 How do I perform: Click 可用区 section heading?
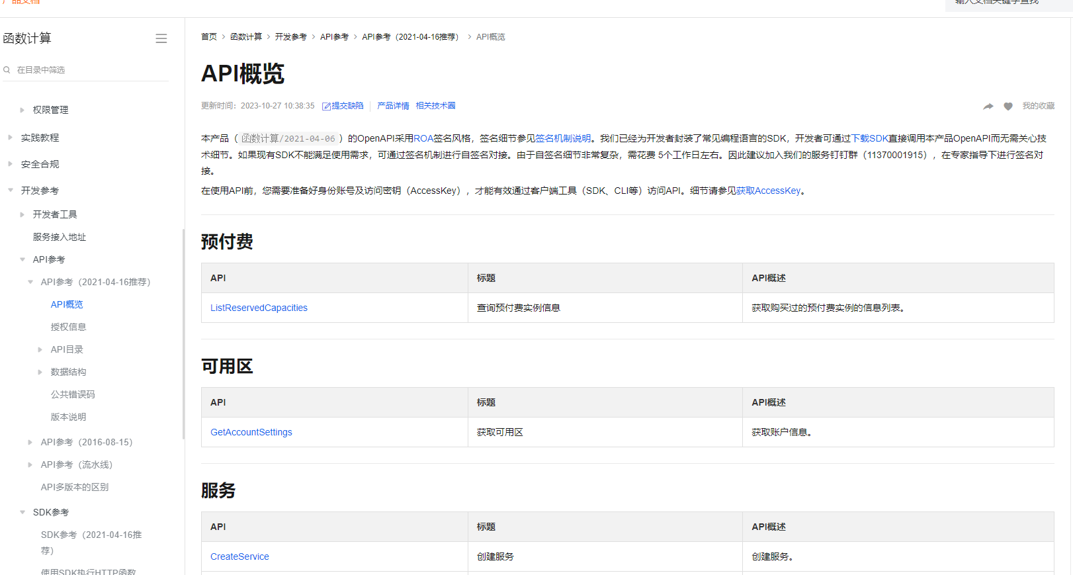click(x=227, y=366)
